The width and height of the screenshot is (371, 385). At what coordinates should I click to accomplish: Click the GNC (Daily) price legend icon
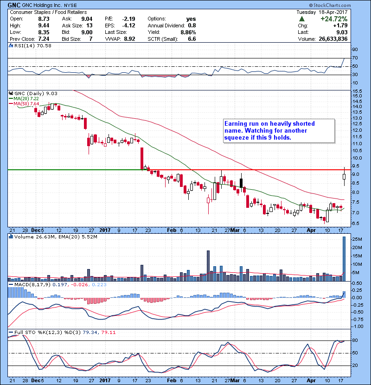(11, 93)
